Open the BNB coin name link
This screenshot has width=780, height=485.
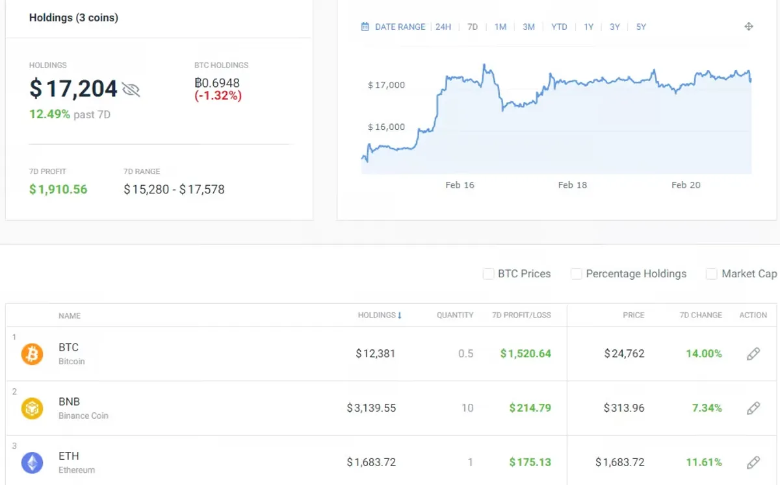(69, 402)
